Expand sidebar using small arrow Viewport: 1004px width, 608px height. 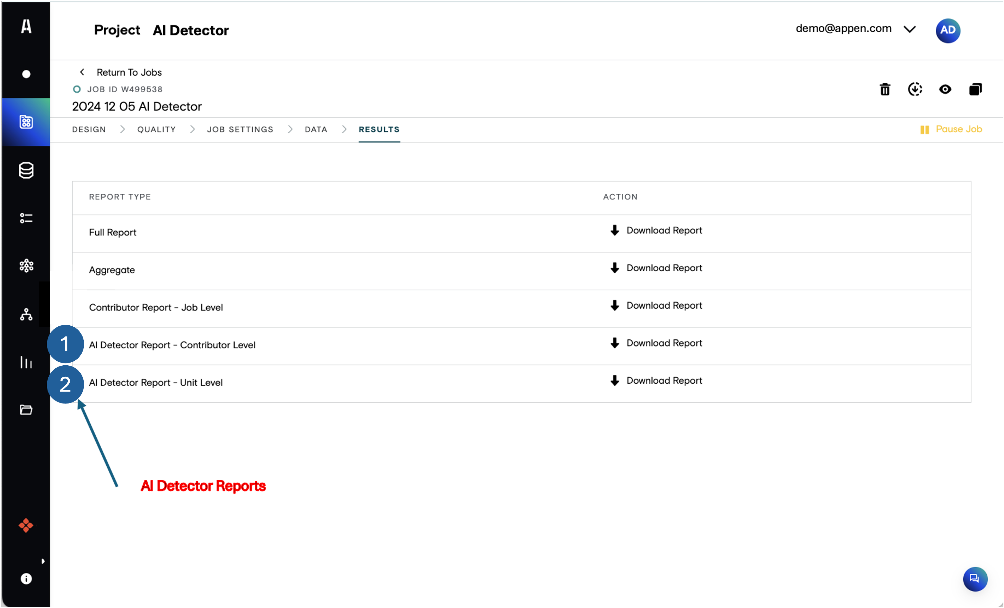(43, 561)
